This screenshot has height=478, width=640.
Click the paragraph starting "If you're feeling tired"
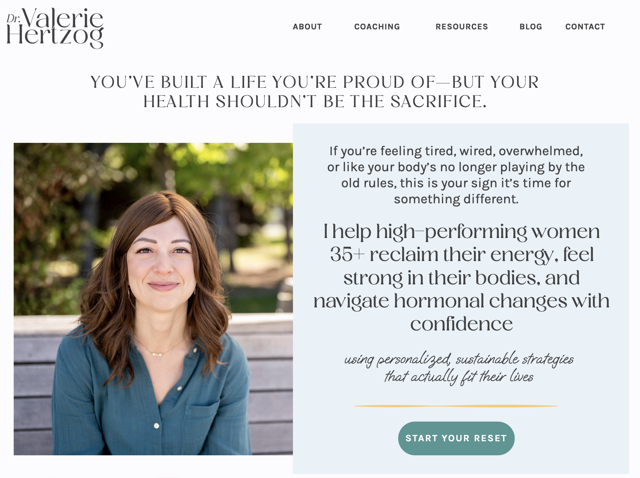pos(456,175)
